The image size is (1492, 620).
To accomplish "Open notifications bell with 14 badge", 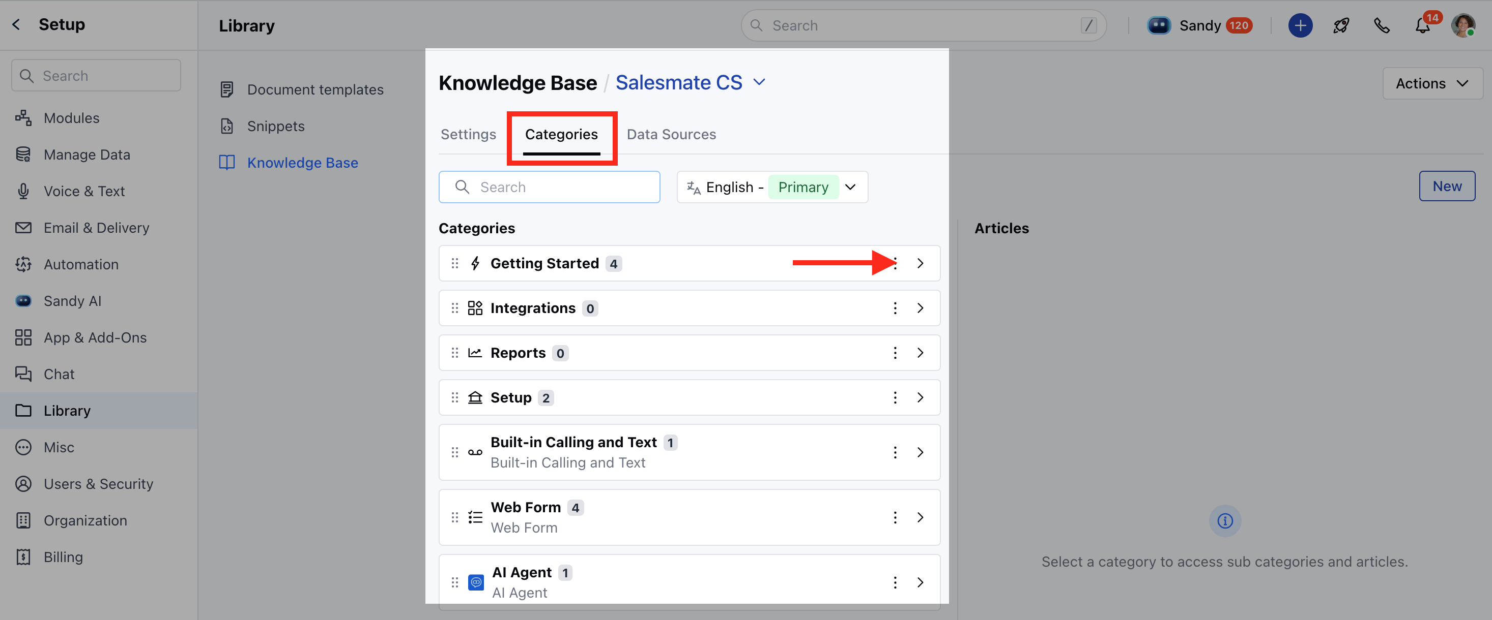I will tap(1422, 25).
